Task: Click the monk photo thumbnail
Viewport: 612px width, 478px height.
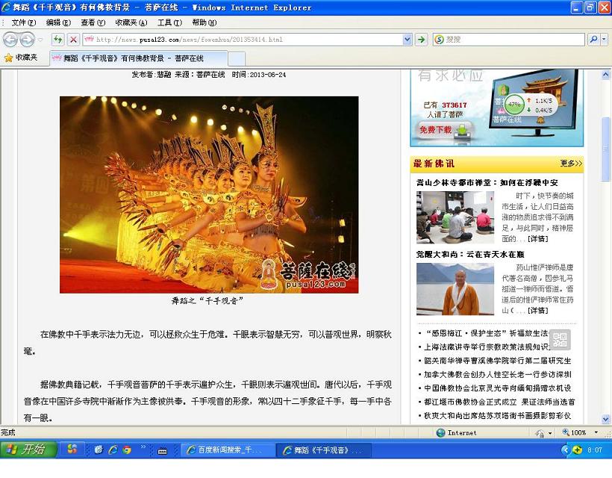Action: click(x=455, y=289)
